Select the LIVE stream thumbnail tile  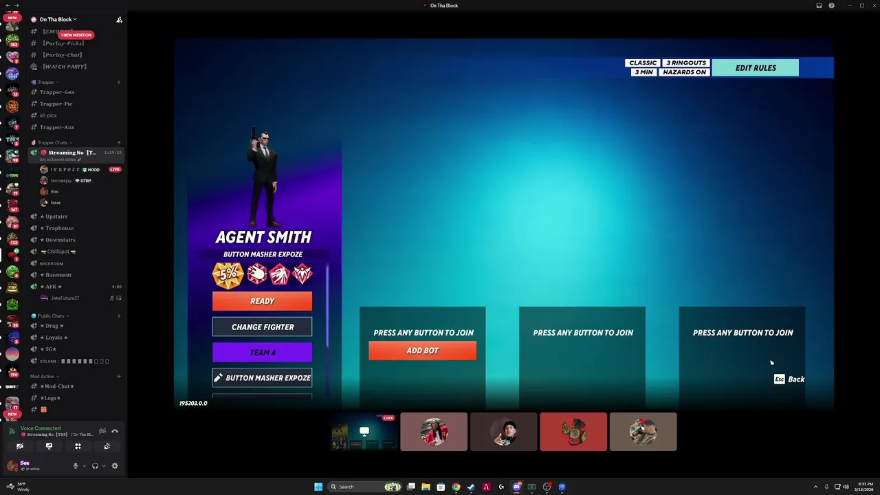point(364,432)
